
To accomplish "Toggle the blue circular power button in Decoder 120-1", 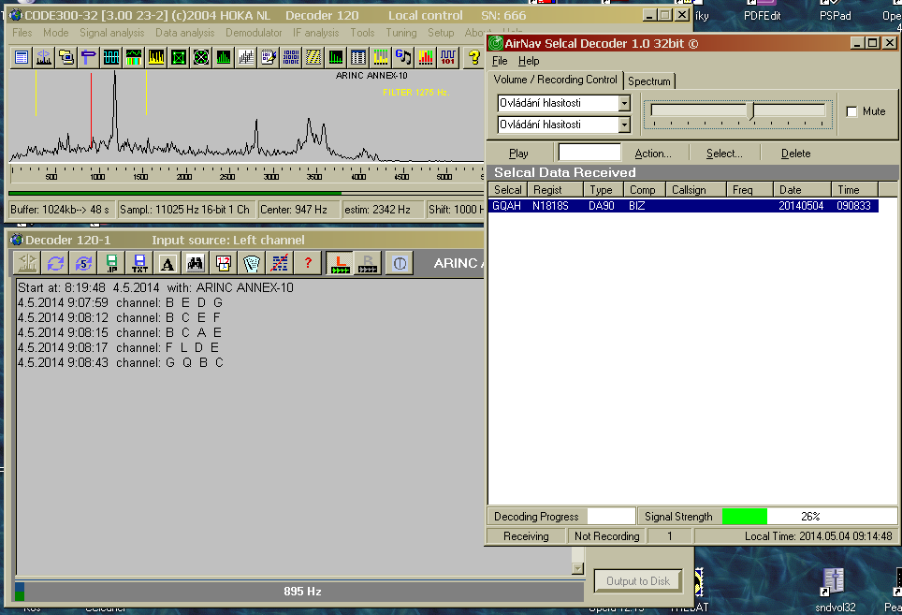I will (400, 263).
